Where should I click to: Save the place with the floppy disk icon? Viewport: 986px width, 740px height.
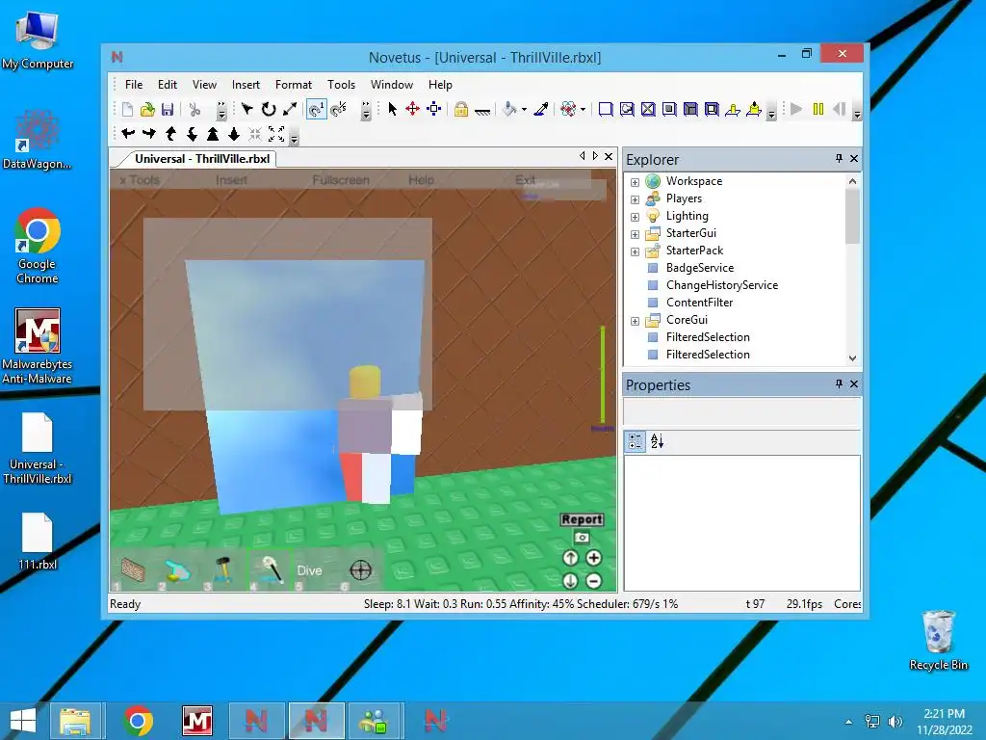(x=168, y=110)
